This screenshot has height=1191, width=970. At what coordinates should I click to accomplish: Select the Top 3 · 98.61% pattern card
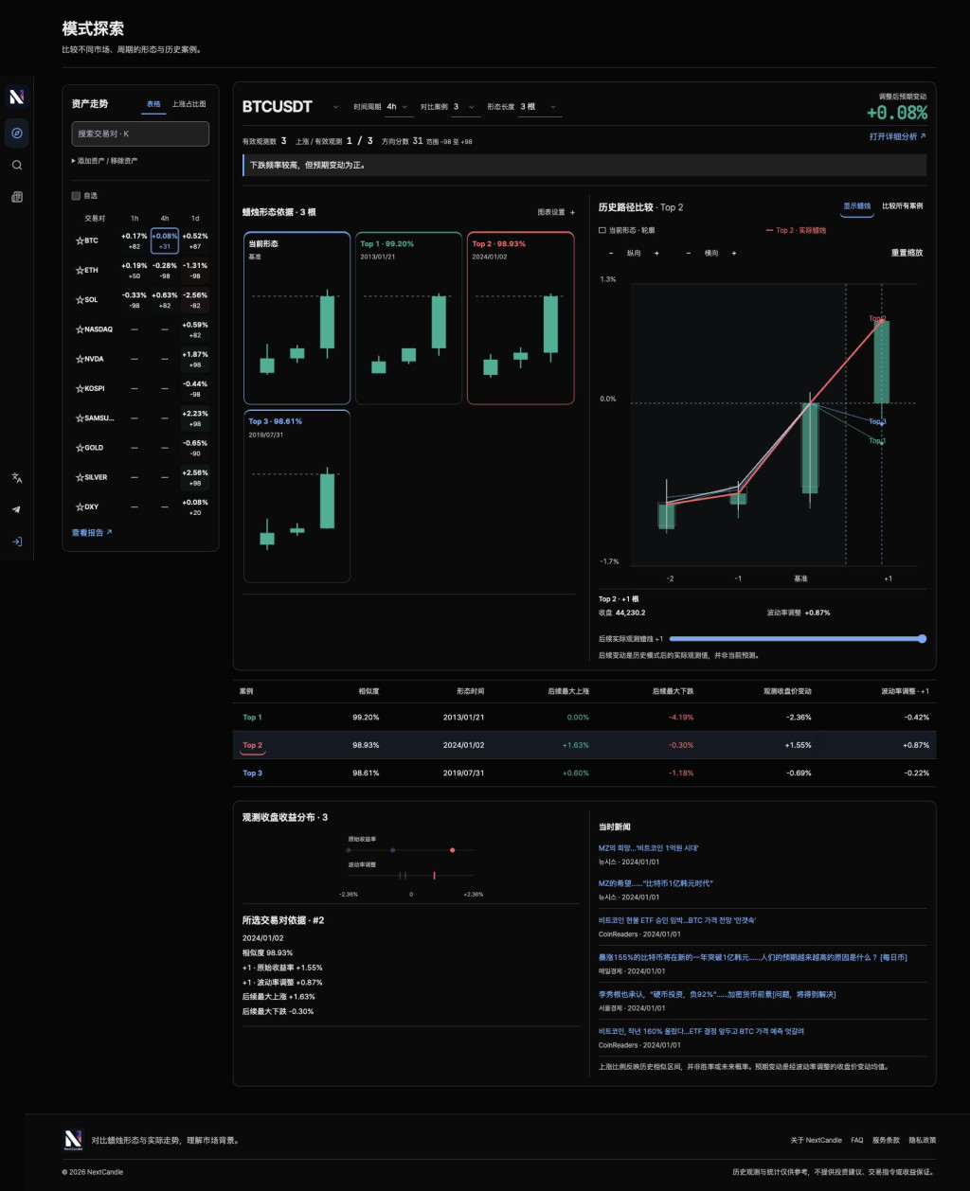[297, 496]
